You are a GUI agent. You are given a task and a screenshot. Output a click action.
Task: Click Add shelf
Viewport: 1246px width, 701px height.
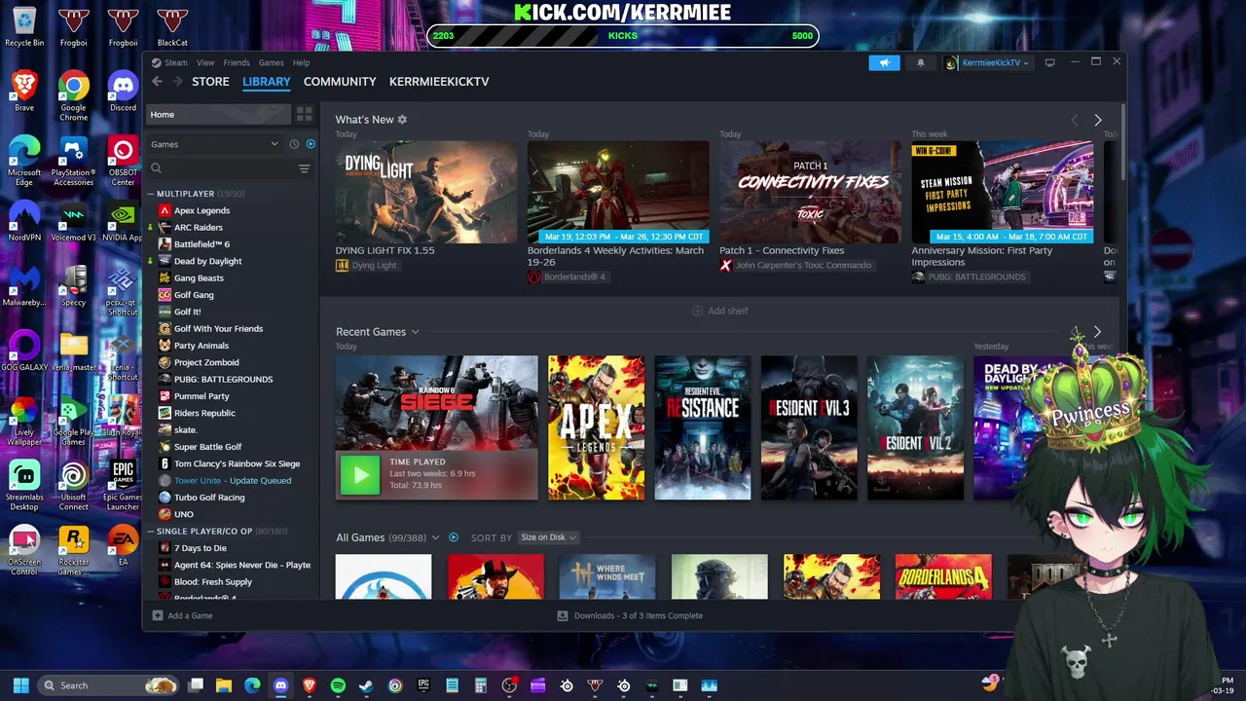720,311
